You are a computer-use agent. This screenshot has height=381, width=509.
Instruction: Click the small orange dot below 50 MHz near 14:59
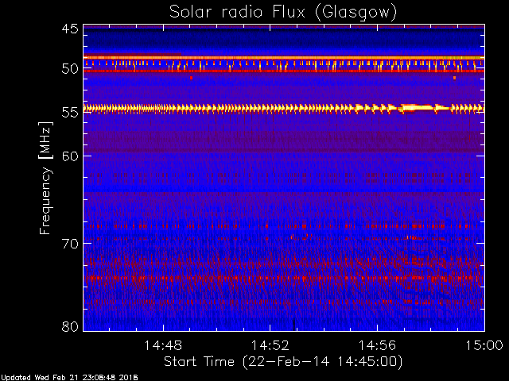point(454,78)
